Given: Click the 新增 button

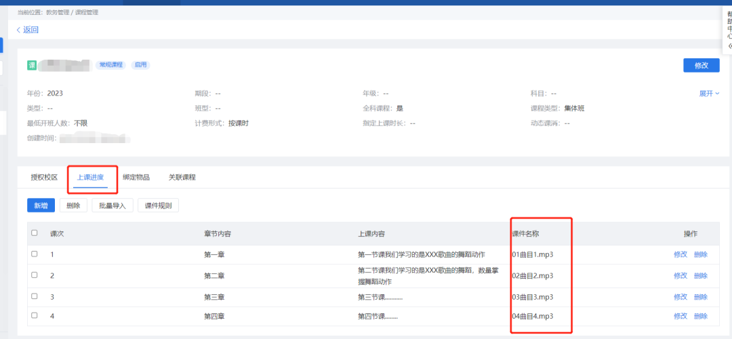Looking at the screenshot, I should pyautogui.click(x=41, y=205).
